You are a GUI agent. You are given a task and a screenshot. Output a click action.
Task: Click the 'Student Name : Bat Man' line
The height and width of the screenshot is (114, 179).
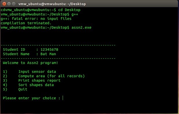click(29, 54)
